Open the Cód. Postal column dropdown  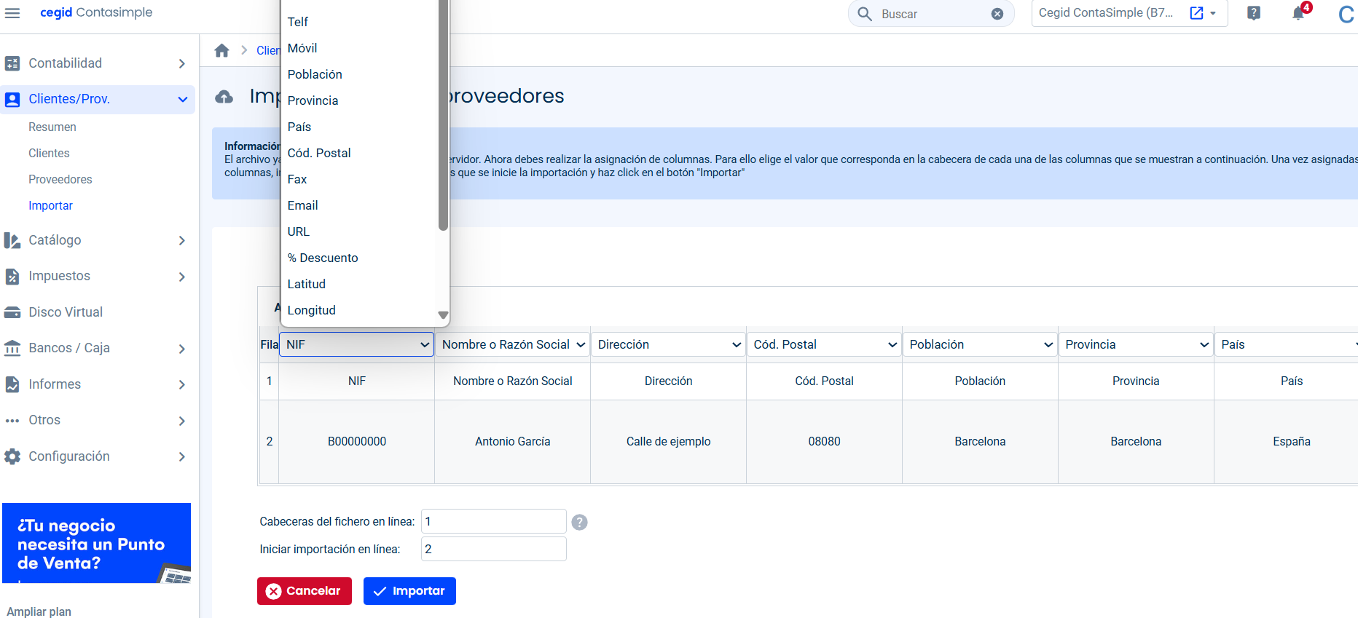pos(825,344)
